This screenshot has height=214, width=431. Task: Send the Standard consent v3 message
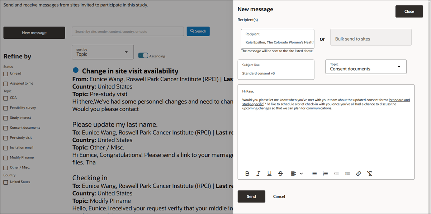pyautogui.click(x=251, y=196)
